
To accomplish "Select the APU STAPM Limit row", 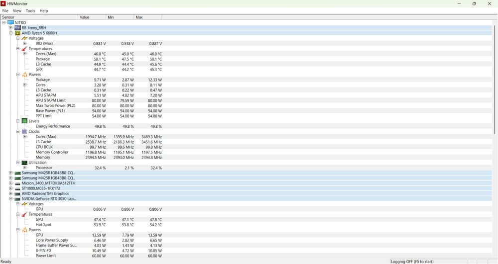I will pos(246,100).
